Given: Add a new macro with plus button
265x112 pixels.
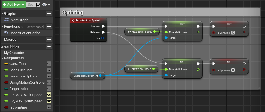Looking at the screenshot, I should [49, 40].
